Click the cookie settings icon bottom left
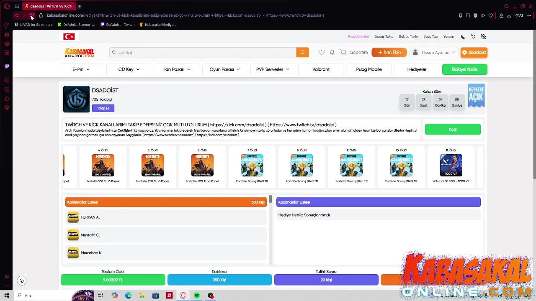Image resolution: width=536 pixels, height=301 pixels. 22,281
